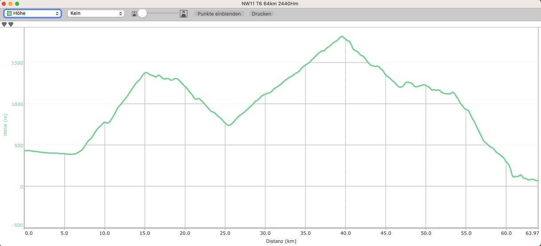Click the red close window button
This screenshot has width=541, height=246.
tap(4, 4)
